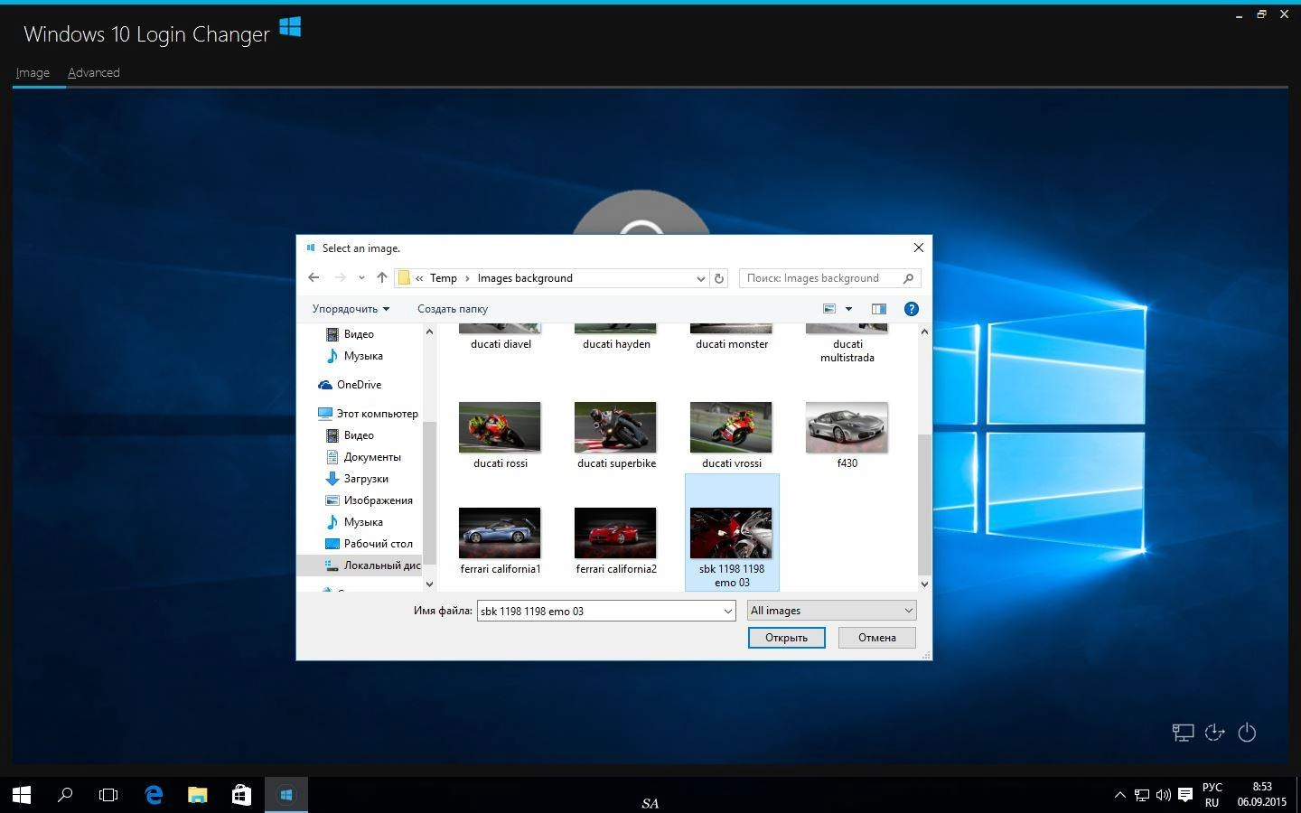
Task: Change view mode icon in dialog toolbar
Action: (829, 309)
